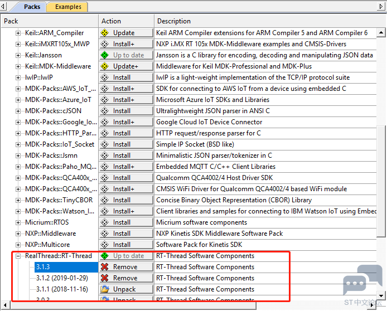Click install icon in HTTP_Parser row

105,133
